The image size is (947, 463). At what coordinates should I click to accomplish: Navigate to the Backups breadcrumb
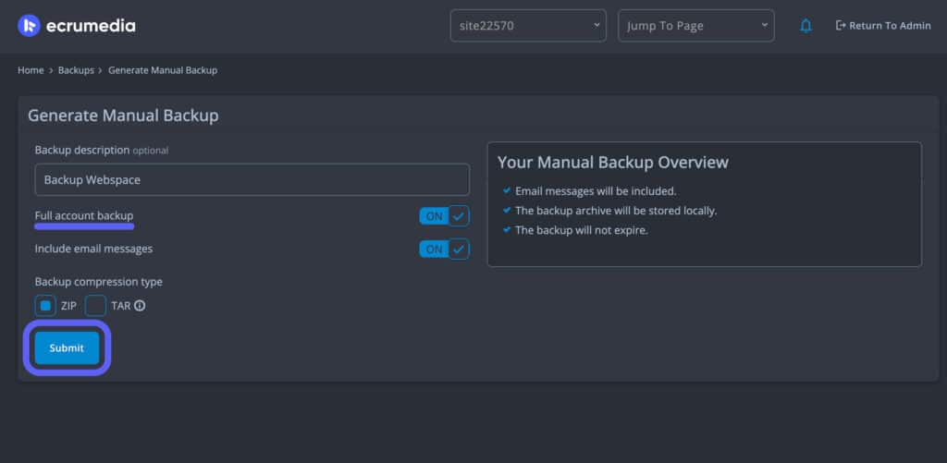click(76, 70)
